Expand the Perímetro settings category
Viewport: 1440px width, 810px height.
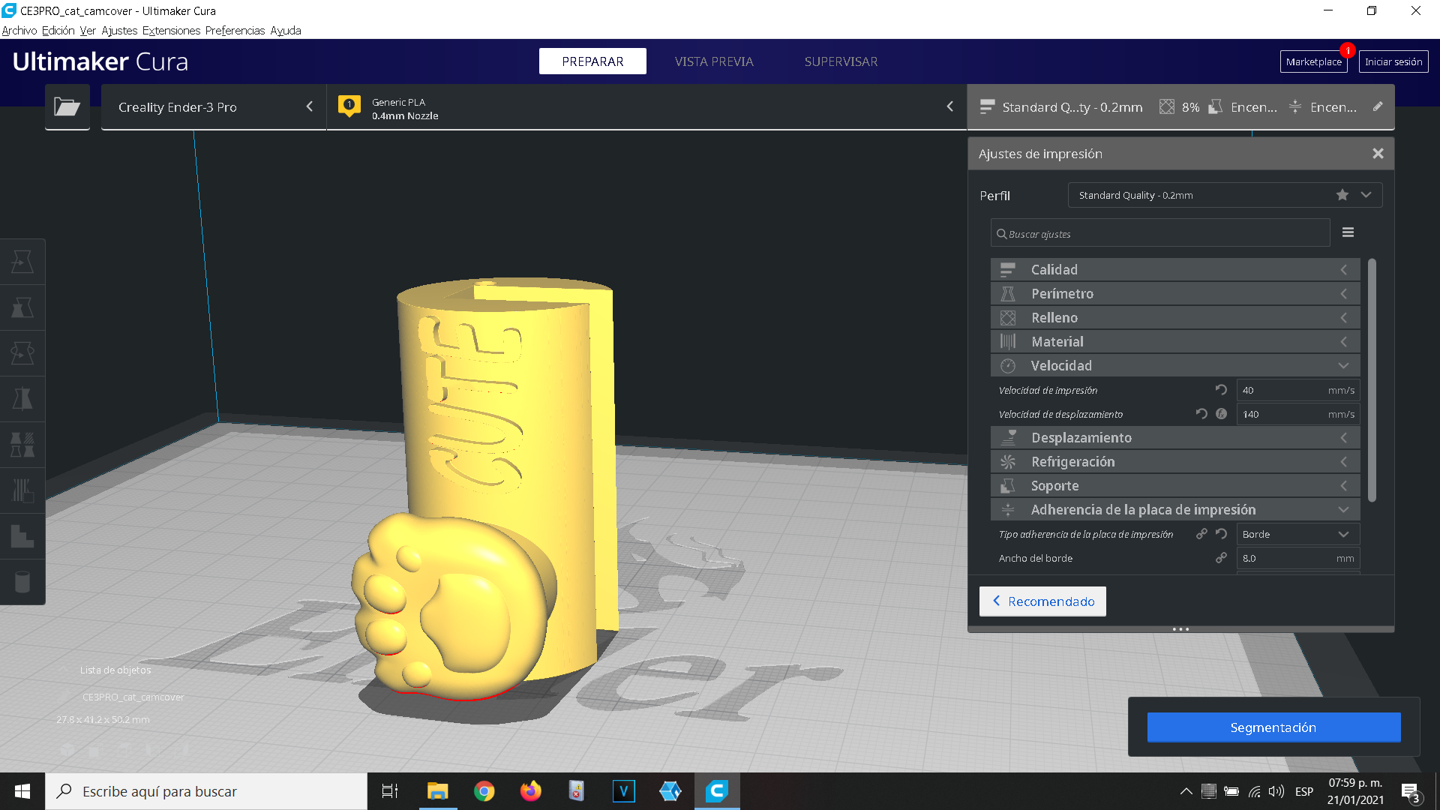pyautogui.click(x=1174, y=293)
